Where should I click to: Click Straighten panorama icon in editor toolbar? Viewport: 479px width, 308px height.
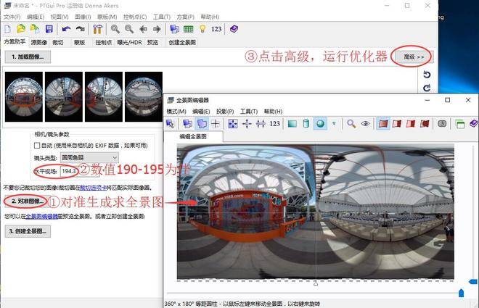pyautogui.click(x=261, y=123)
